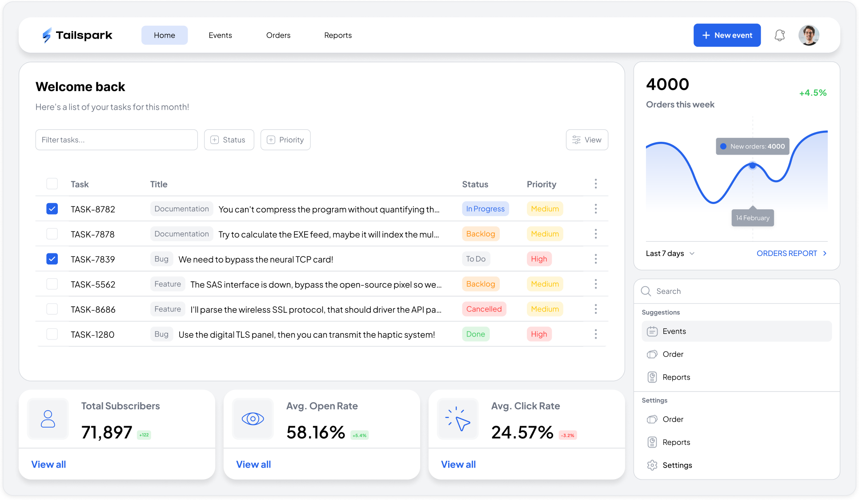Viewport: 859px width, 500px height.
Task: Click the Events suggestion icon
Action: point(653,331)
